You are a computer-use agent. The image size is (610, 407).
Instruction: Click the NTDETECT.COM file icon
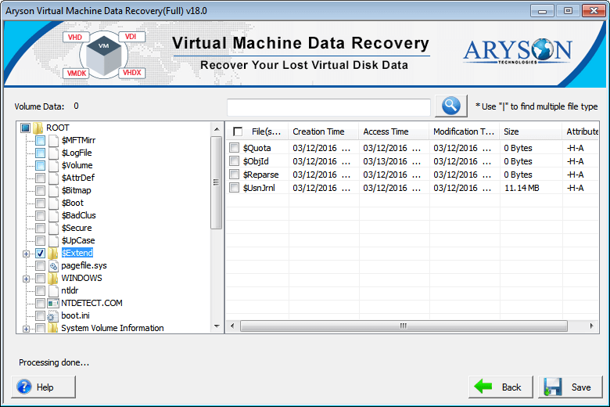53,303
